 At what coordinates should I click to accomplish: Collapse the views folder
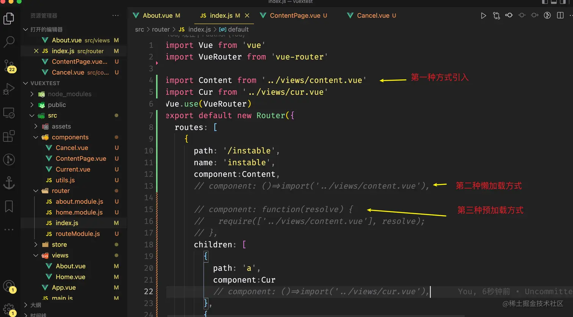(x=36, y=255)
